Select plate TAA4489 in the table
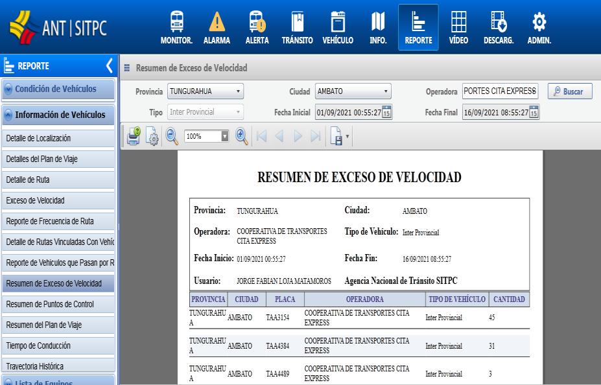The width and height of the screenshot is (601, 385). (278, 374)
